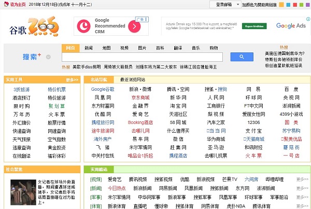Click the 广告 ad options marker
The height and width of the screenshot is (209, 311).
[x=142, y=19]
